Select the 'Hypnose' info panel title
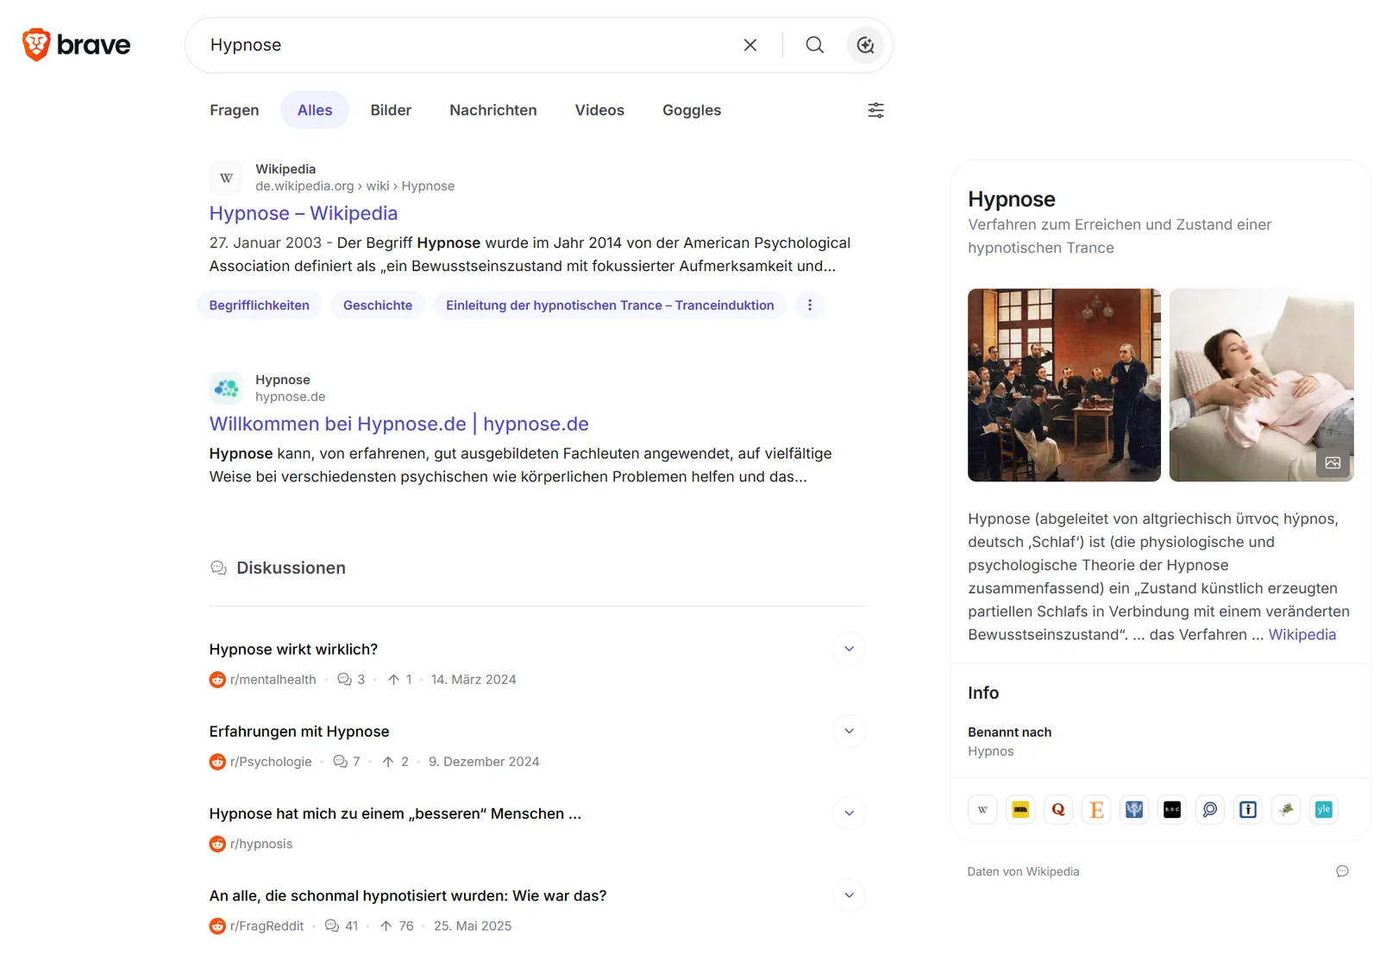1380x955 pixels. tap(1012, 199)
